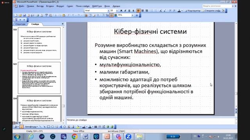This screenshot has width=250, height=140.
Task: Open the line color dropdown arrow in drawing toolbar
Action: click(87, 127)
